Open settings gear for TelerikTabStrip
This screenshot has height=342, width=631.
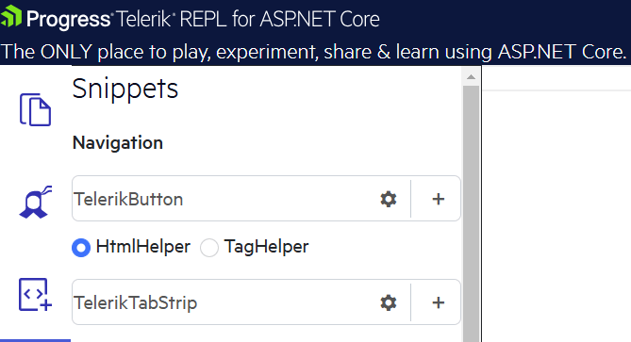(389, 302)
